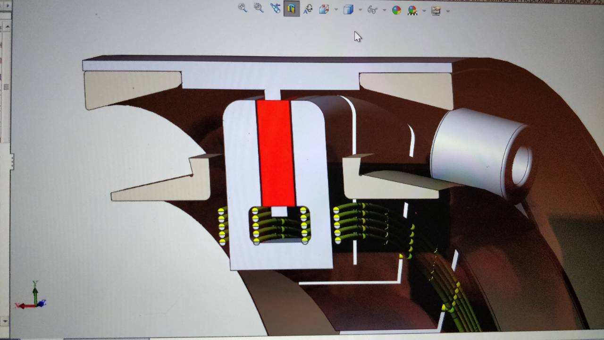Click the left panel scroll-up arrow
The image size is (604, 340).
(x=6, y=26)
